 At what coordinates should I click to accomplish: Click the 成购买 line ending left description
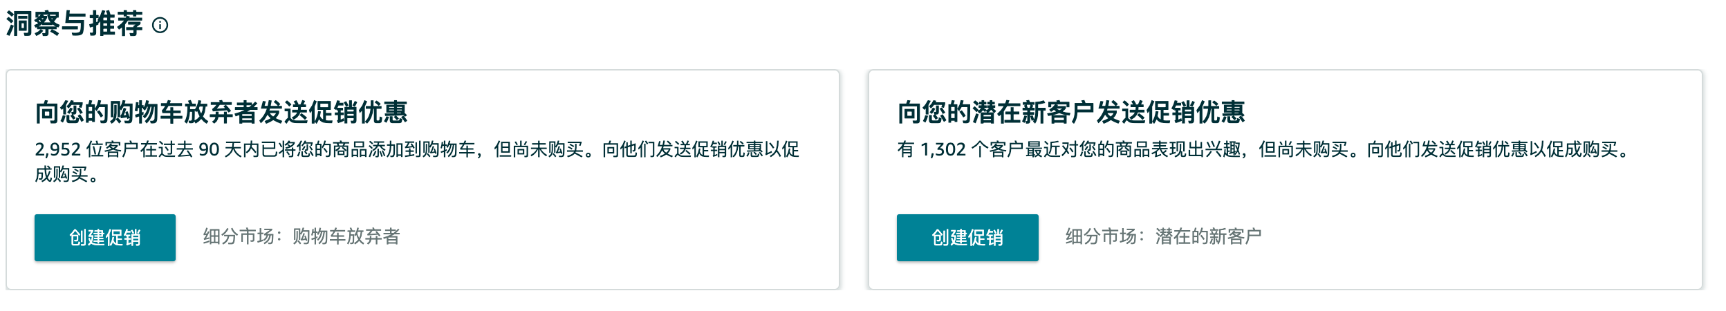pos(62,175)
